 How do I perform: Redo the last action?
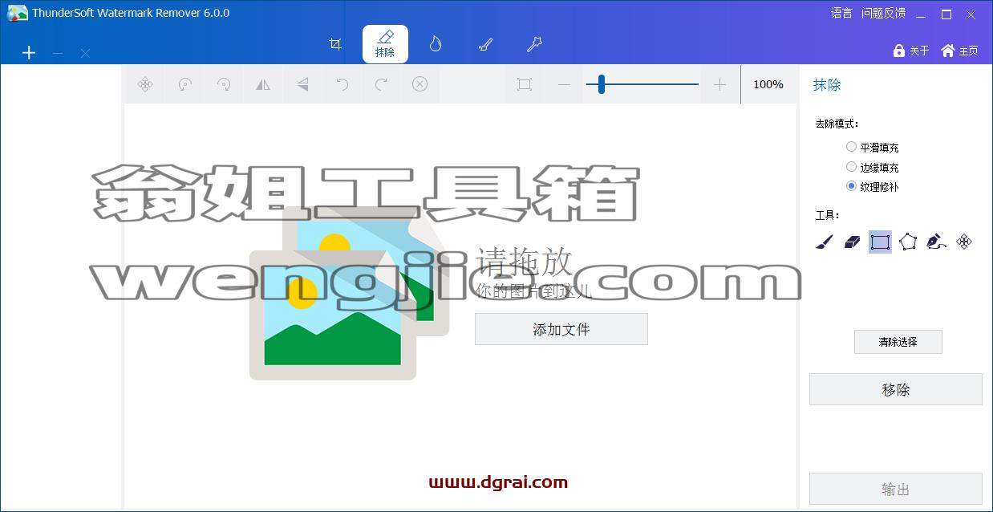coord(381,84)
